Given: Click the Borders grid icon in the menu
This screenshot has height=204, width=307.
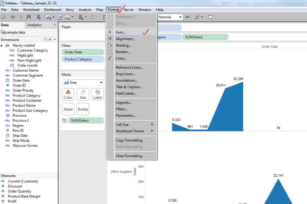Looking at the screenshot, I should click(x=110, y=52).
